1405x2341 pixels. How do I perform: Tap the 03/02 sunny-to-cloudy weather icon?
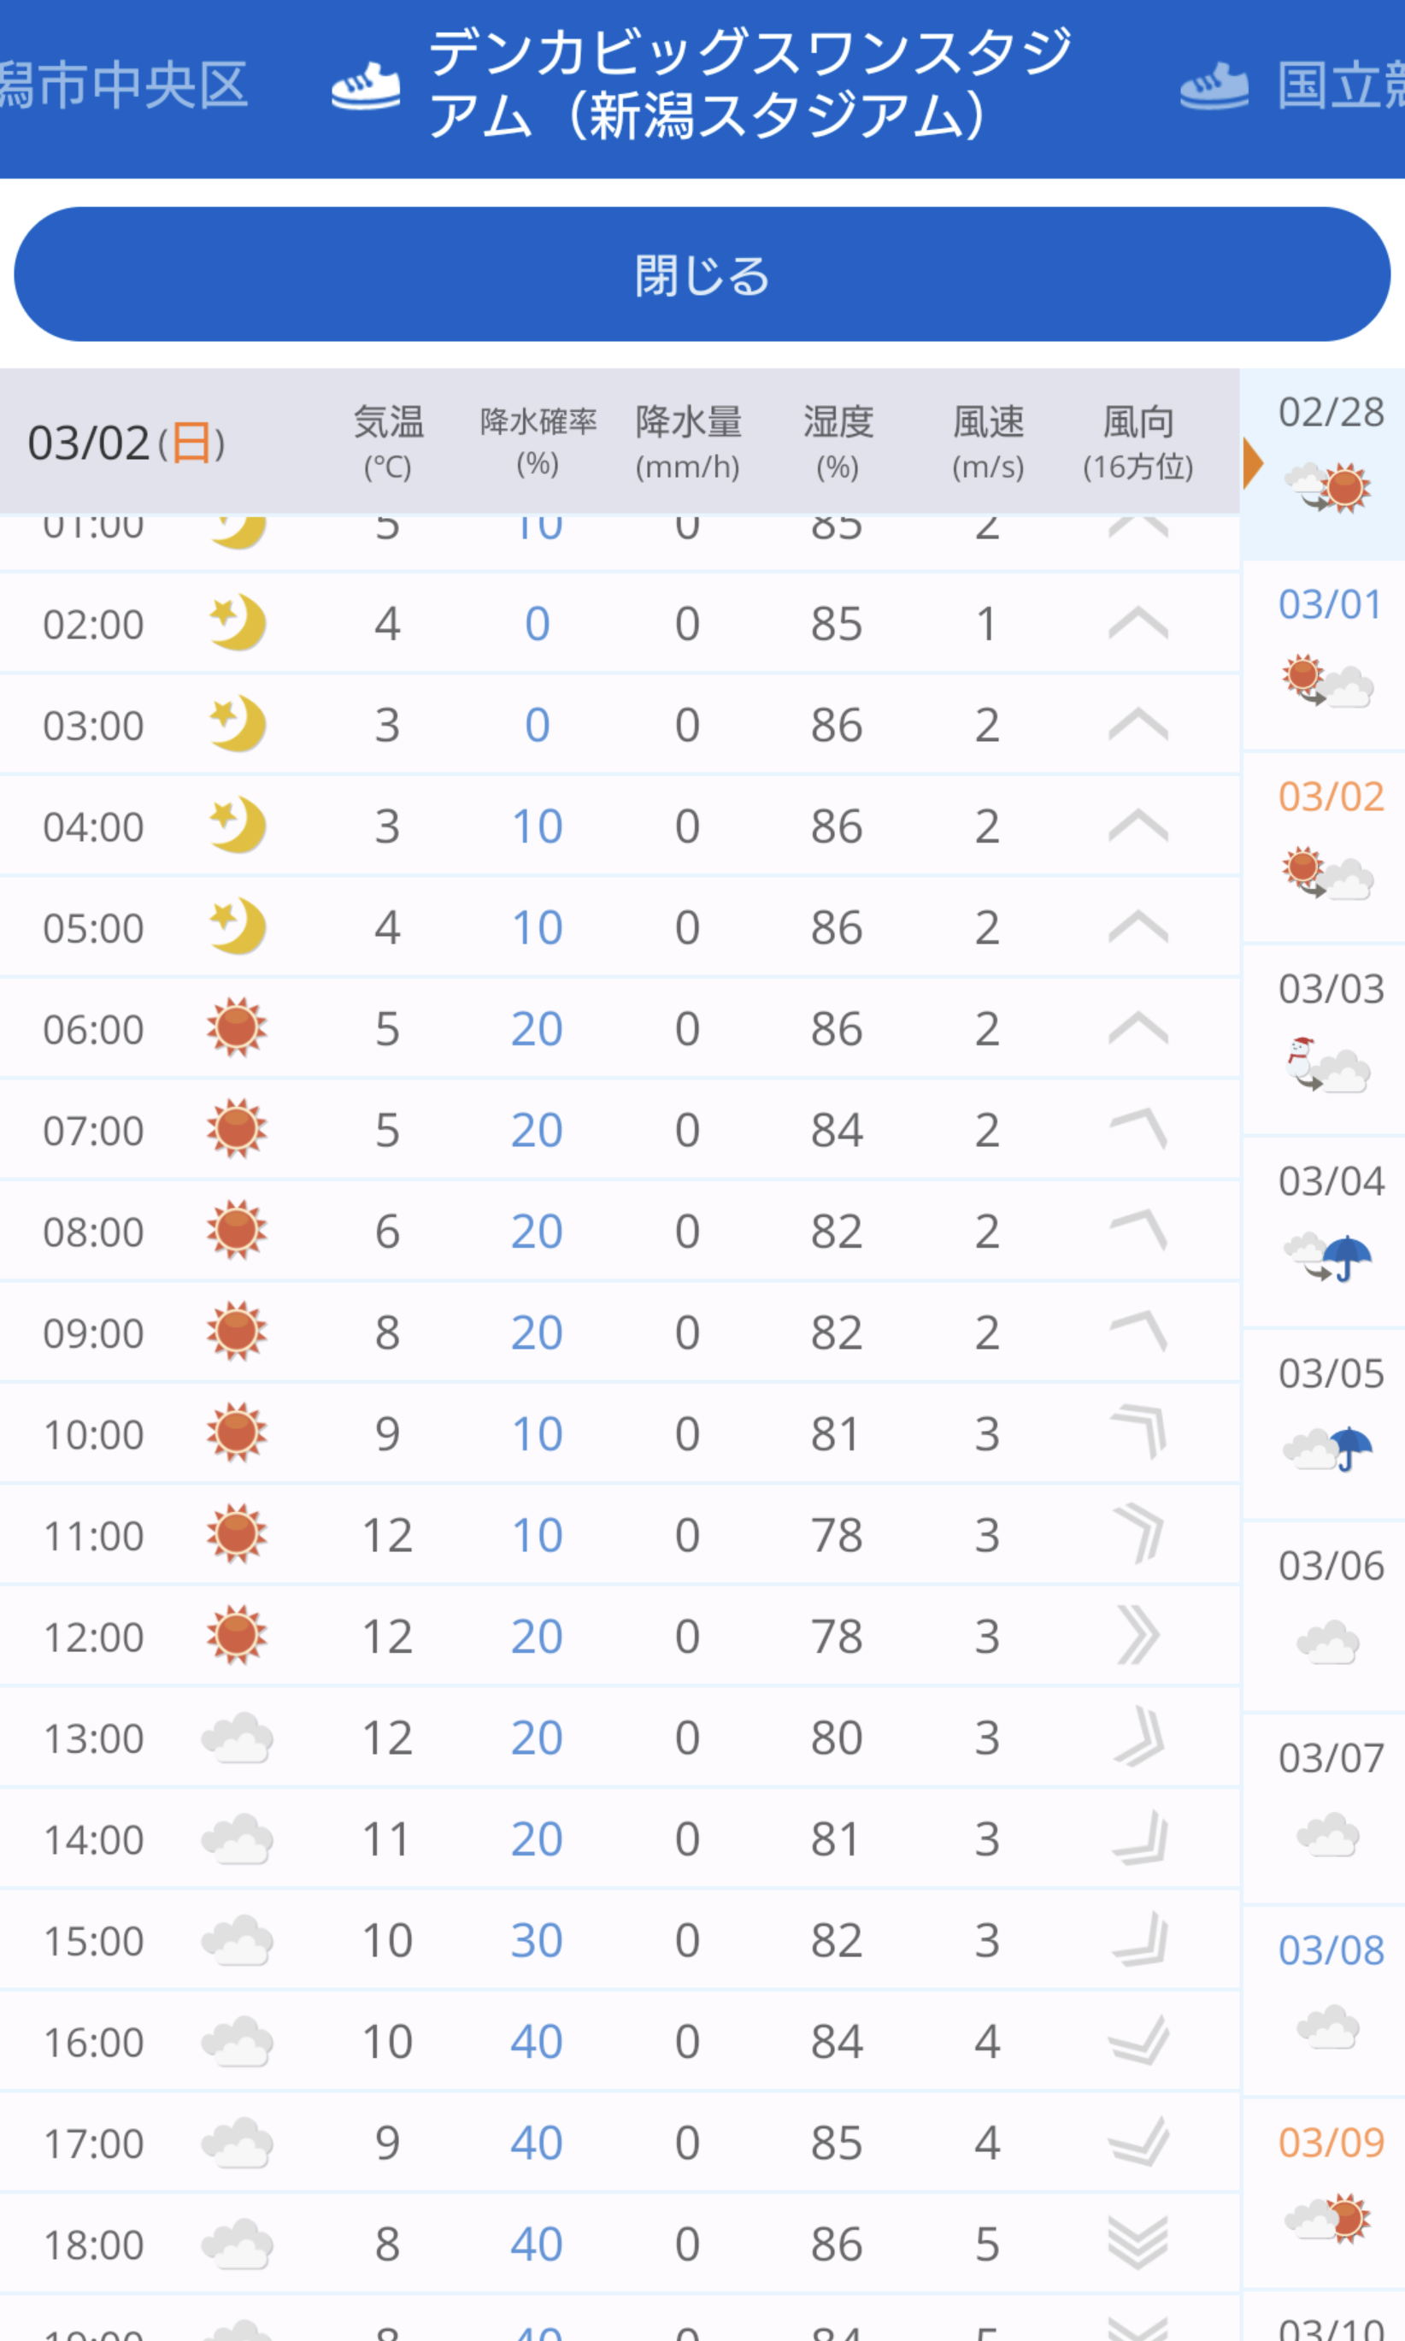[x=1327, y=872]
